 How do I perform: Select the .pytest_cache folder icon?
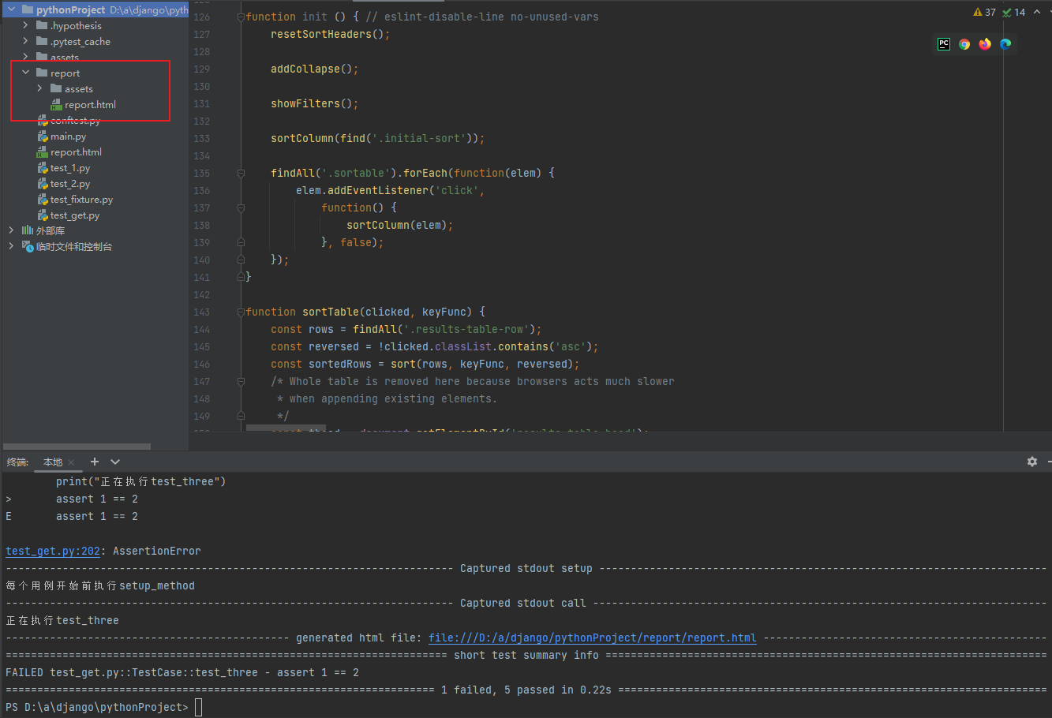tap(42, 41)
